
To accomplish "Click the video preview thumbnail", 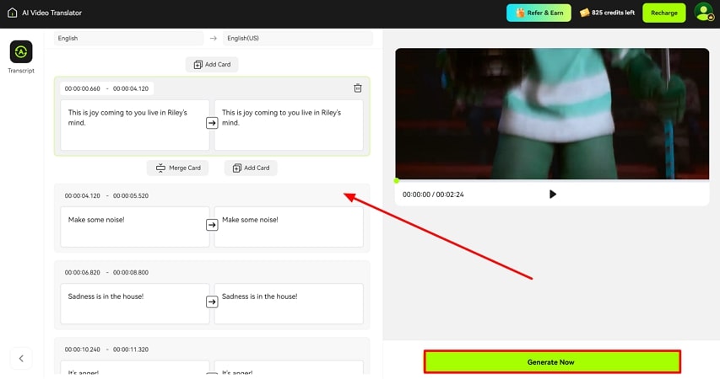I will pos(552,114).
